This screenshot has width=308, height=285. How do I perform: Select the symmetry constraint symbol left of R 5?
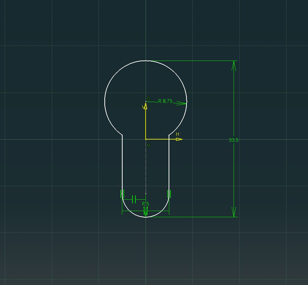coord(134,199)
